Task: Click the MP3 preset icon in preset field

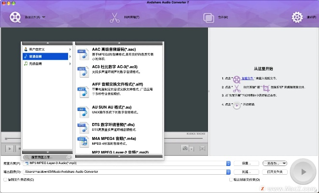Action: tap(27, 163)
